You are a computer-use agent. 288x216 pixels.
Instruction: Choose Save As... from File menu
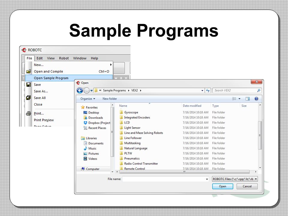pyautogui.click(x=41, y=91)
